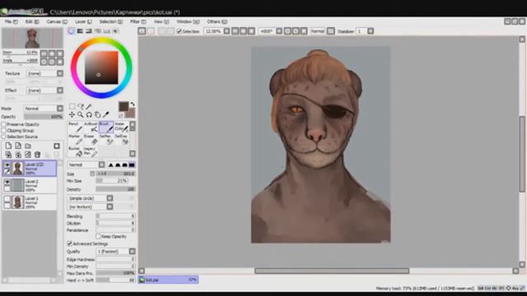527x296 pixels.
Task: Select the Hand pan tool
Action: tap(97, 115)
